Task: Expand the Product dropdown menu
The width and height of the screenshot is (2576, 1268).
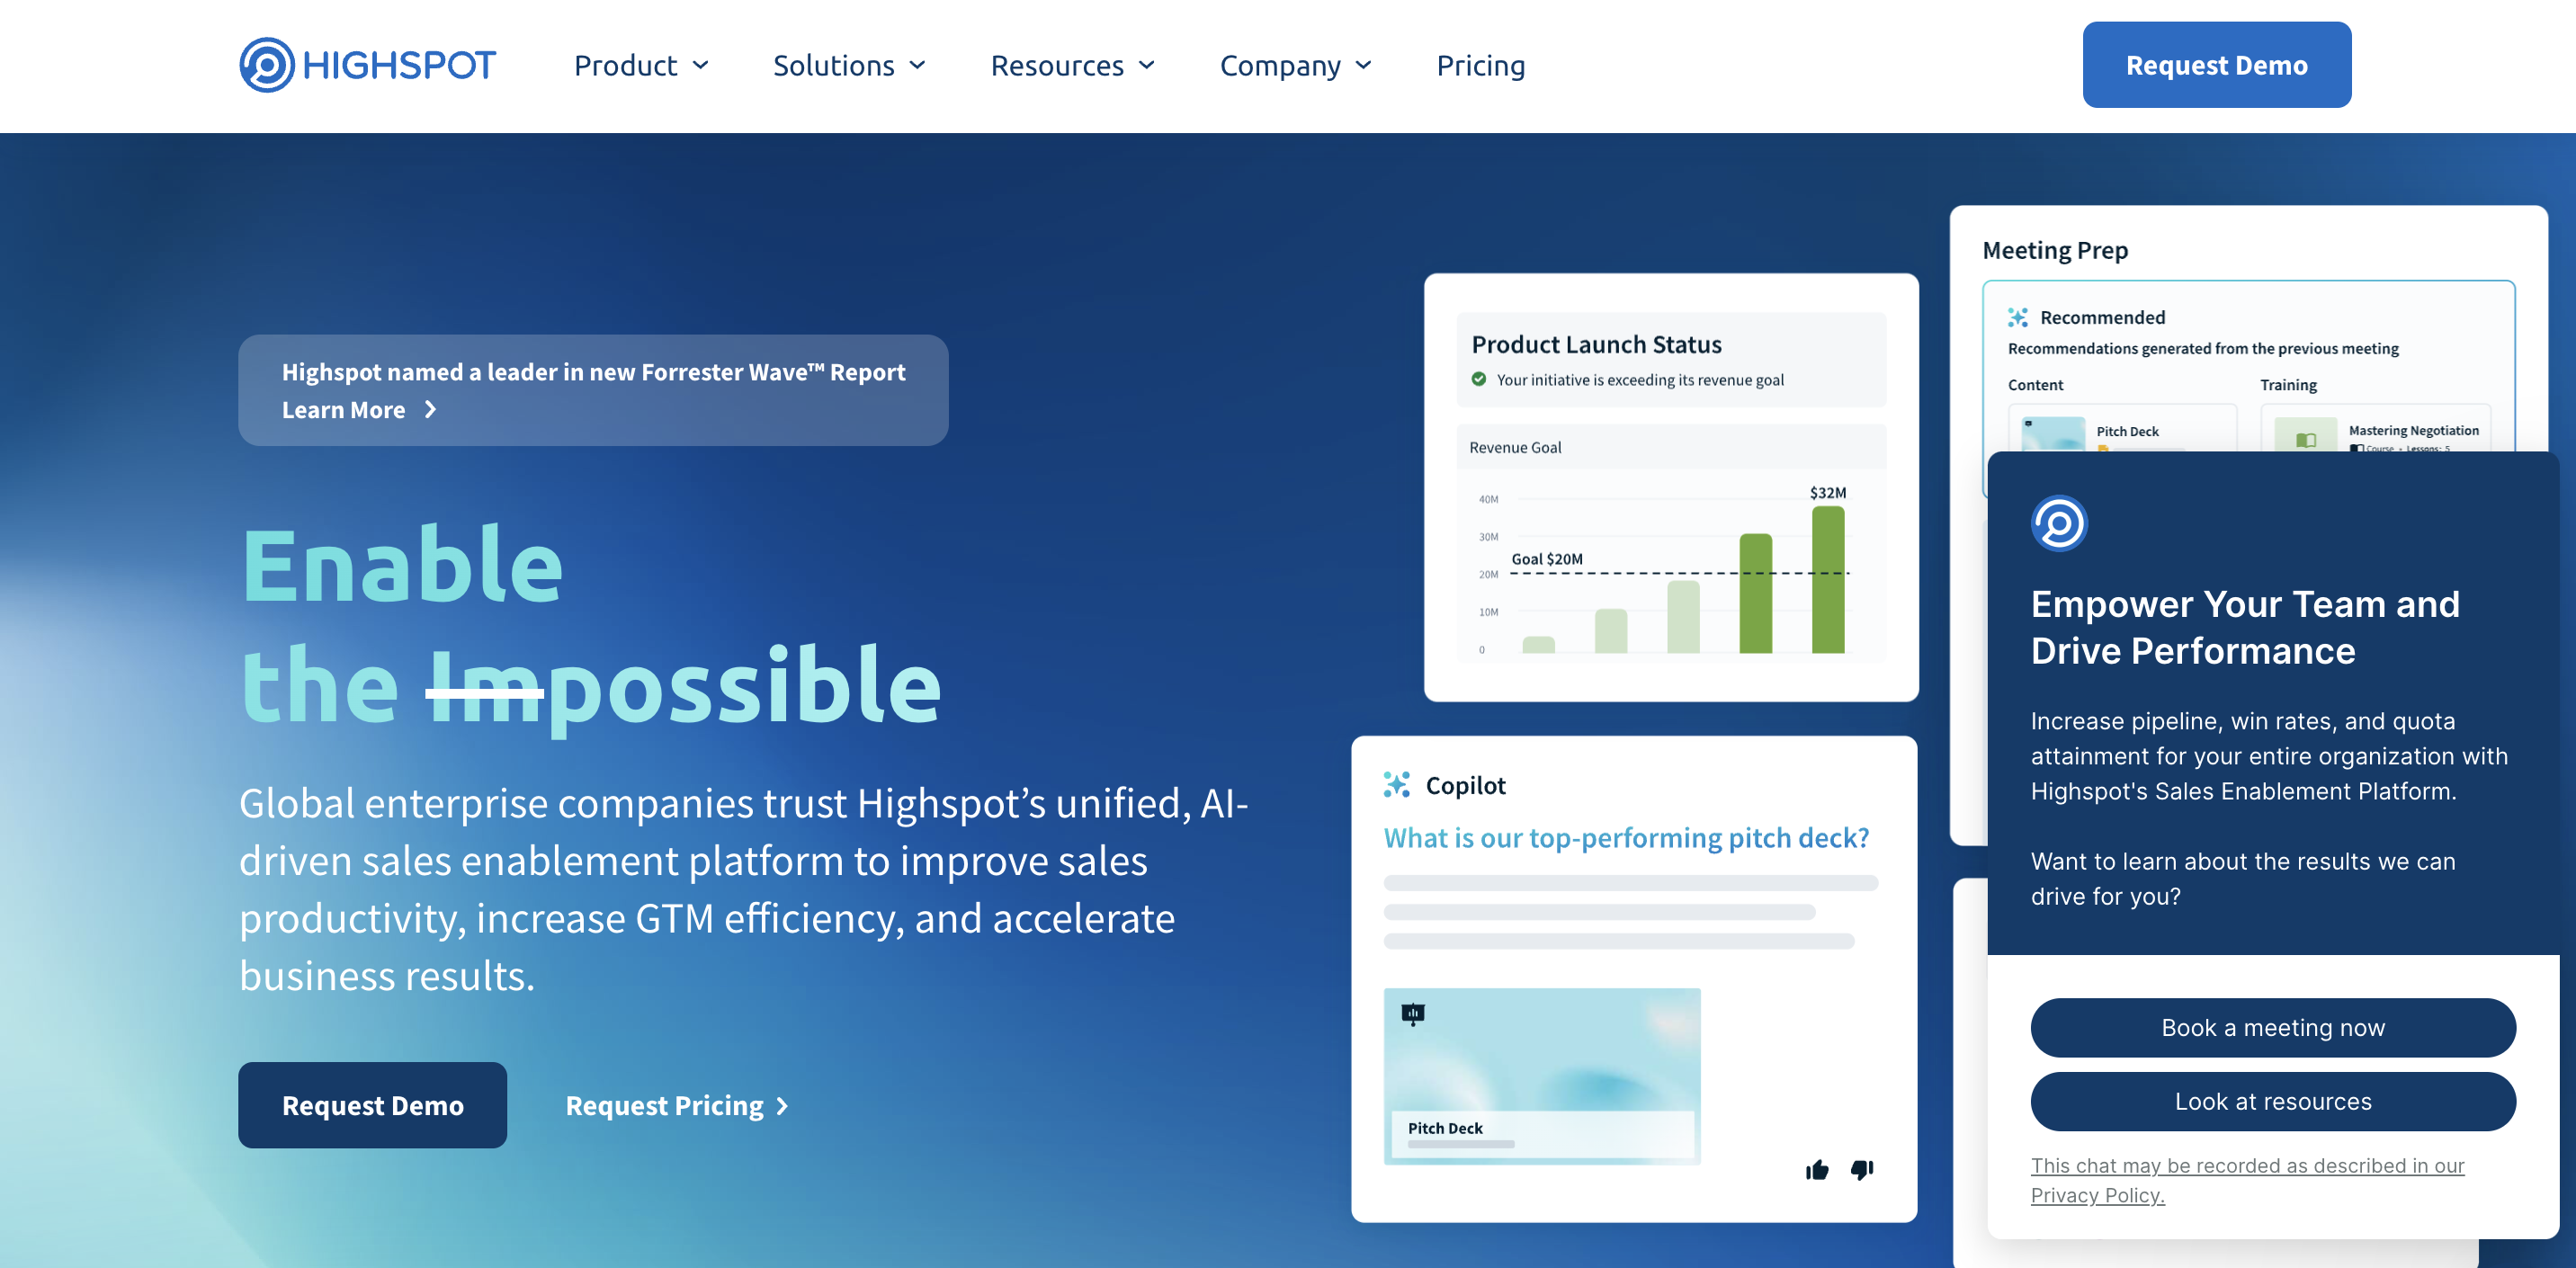Action: click(642, 66)
